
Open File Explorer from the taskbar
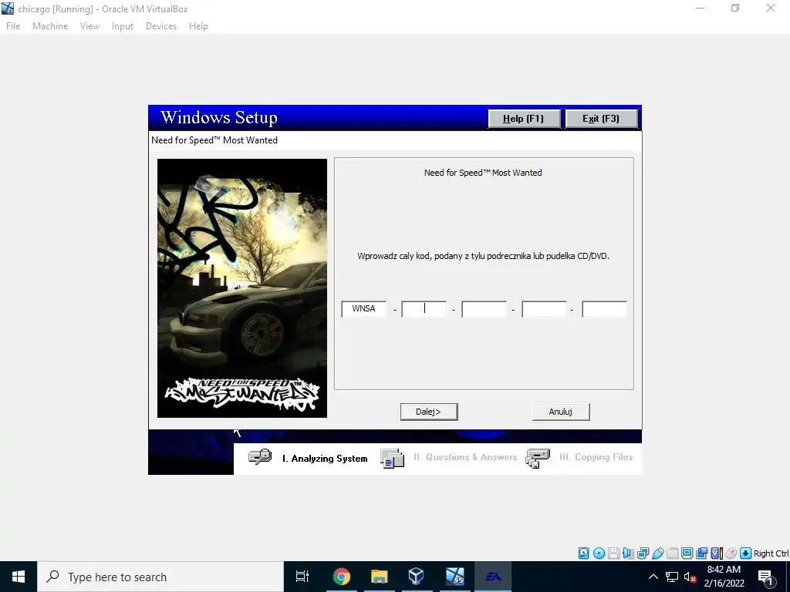pyautogui.click(x=380, y=577)
